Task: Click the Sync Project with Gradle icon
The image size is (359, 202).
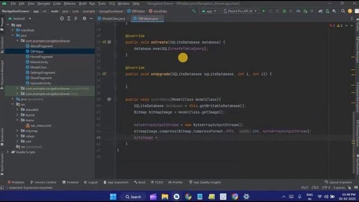Action: click(320, 11)
